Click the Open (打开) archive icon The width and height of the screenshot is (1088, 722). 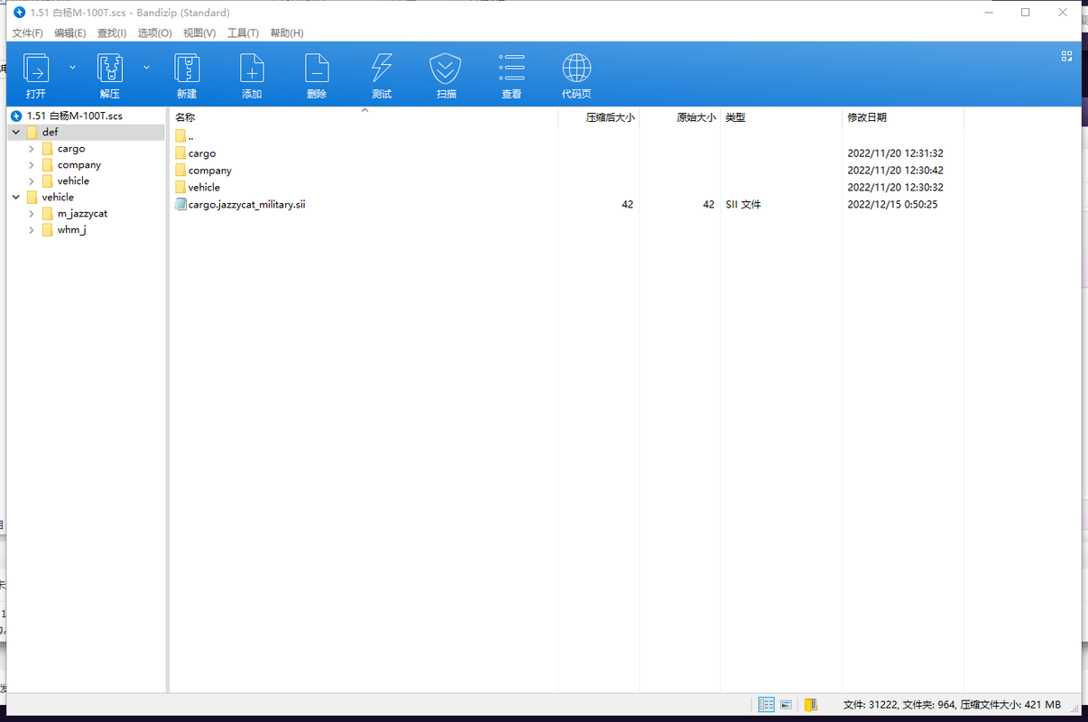pos(36,69)
